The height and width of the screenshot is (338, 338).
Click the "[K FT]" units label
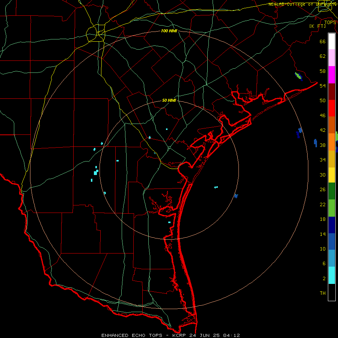click(317, 26)
